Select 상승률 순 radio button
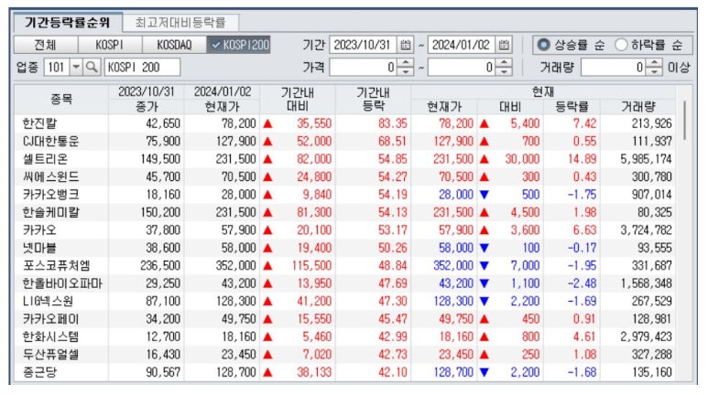This screenshot has height=395, width=708. coord(544,45)
